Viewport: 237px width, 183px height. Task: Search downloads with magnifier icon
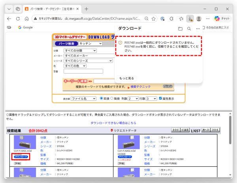click(x=189, y=29)
